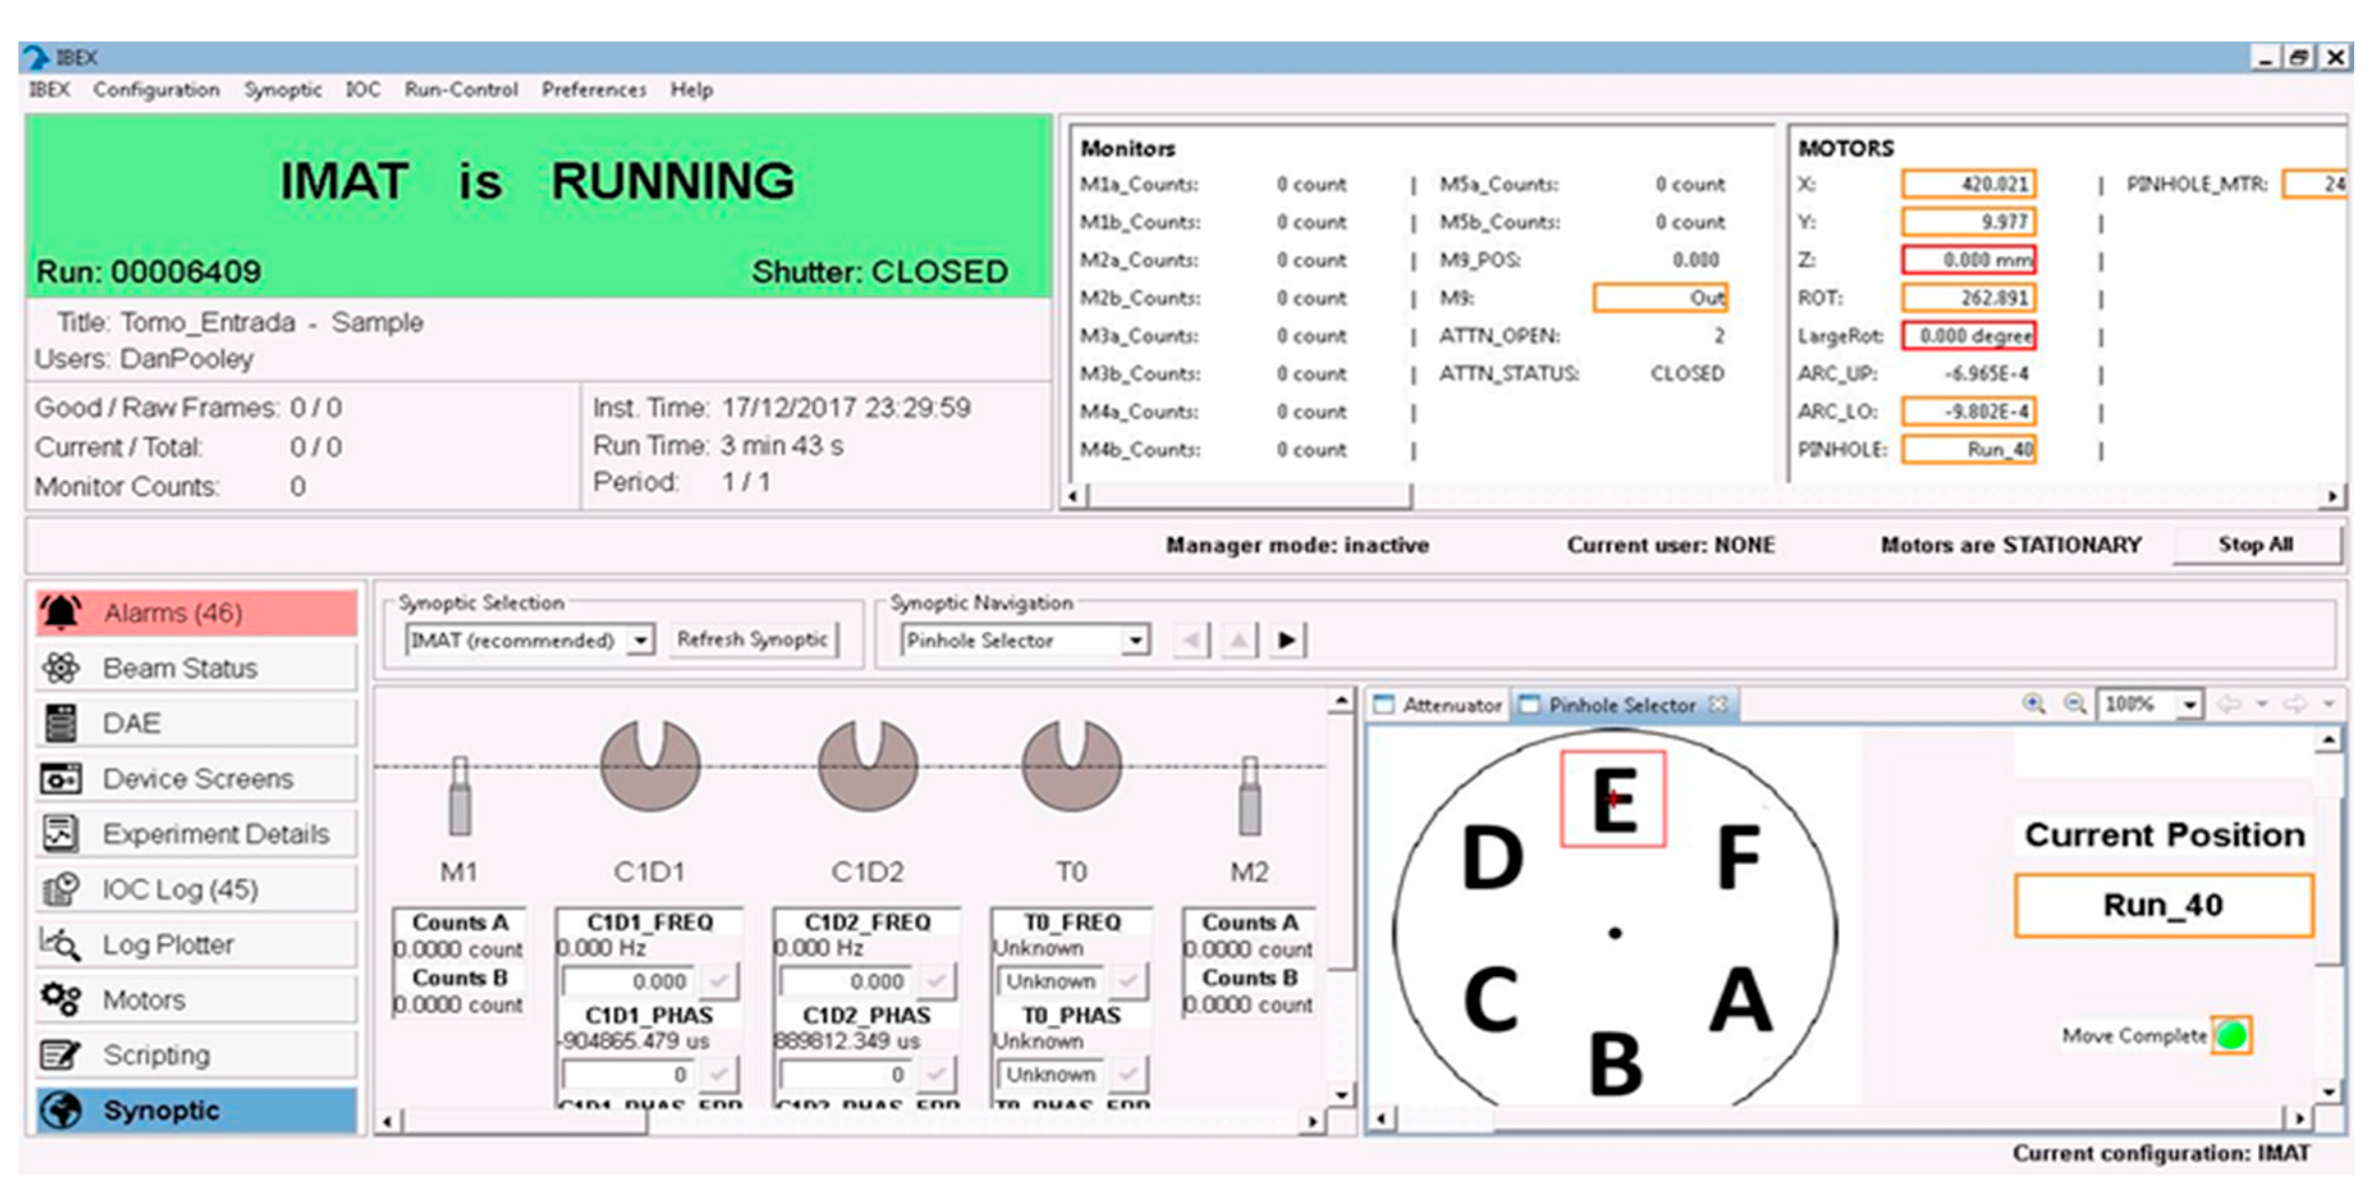The image size is (2372, 1193).
Task: Click the Motors gears icon
Action: (61, 1000)
